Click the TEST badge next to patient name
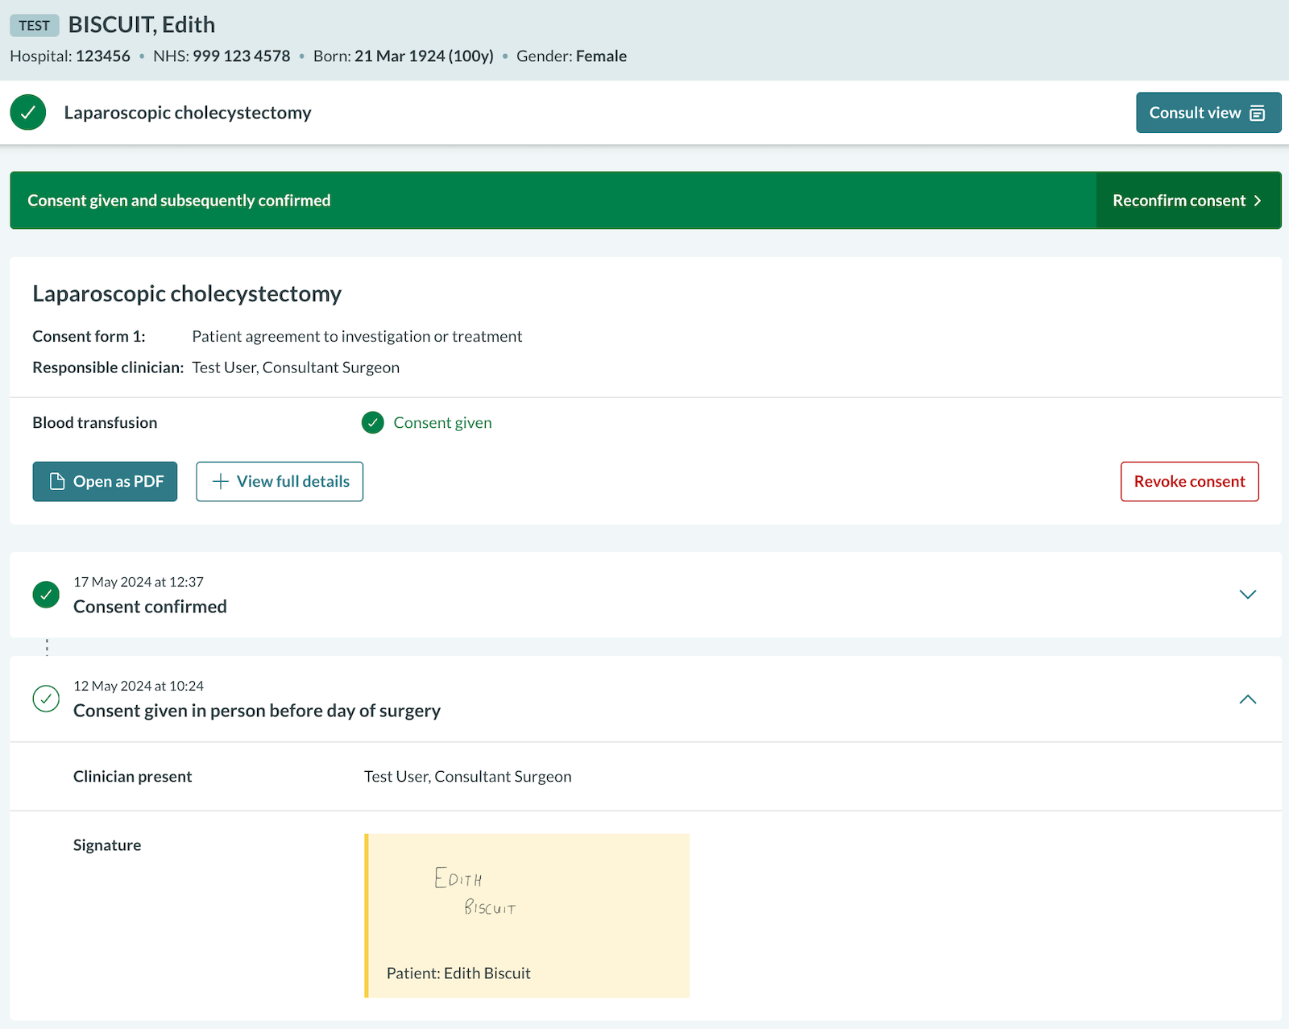1289x1029 pixels. click(34, 26)
